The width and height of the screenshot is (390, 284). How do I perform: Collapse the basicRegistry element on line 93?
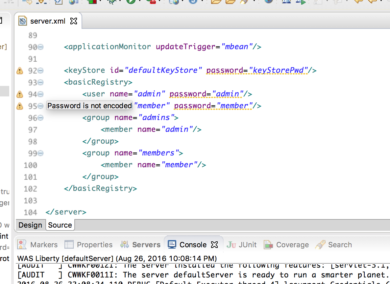(x=40, y=82)
